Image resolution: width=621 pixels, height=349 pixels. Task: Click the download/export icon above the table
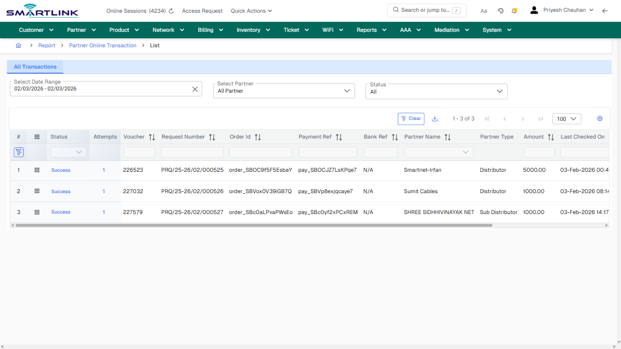[x=435, y=118]
